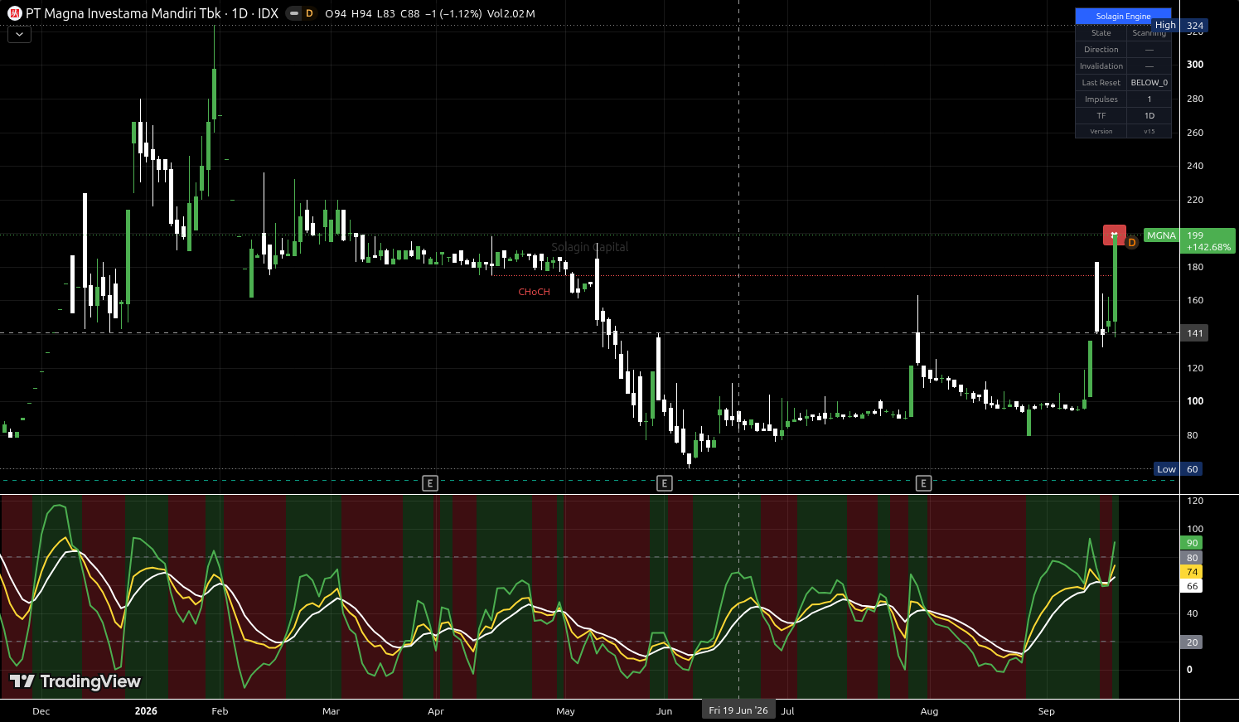Image resolution: width=1239 pixels, height=722 pixels.
Task: Click the gray 20 oversold level label
Action: [x=1192, y=642]
